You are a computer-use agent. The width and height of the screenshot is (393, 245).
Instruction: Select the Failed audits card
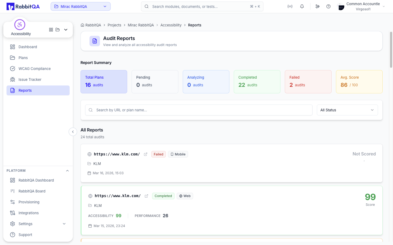point(308,82)
